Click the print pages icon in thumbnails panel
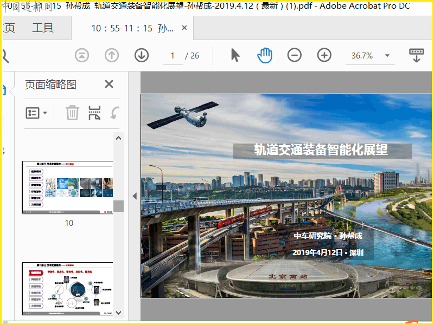Viewport: 434px width, 325px height. pyautogui.click(x=94, y=113)
